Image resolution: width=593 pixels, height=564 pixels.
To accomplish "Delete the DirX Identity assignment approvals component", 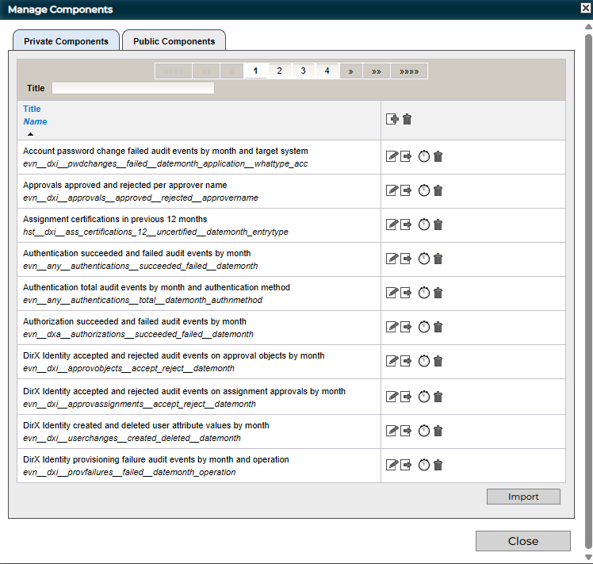I will 438,397.
